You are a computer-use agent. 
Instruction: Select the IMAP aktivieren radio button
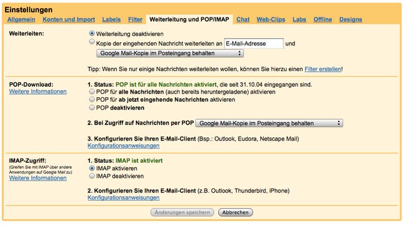click(92, 168)
